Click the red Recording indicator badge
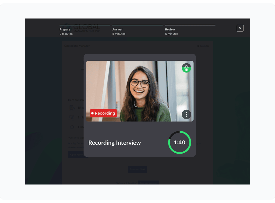275x203 pixels. [103, 113]
